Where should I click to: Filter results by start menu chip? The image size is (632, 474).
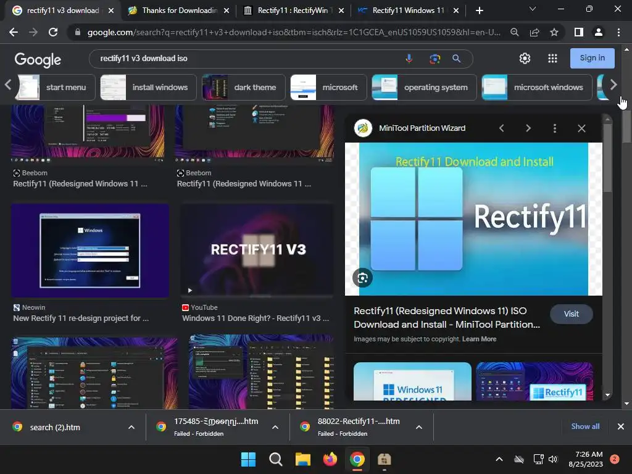click(55, 88)
